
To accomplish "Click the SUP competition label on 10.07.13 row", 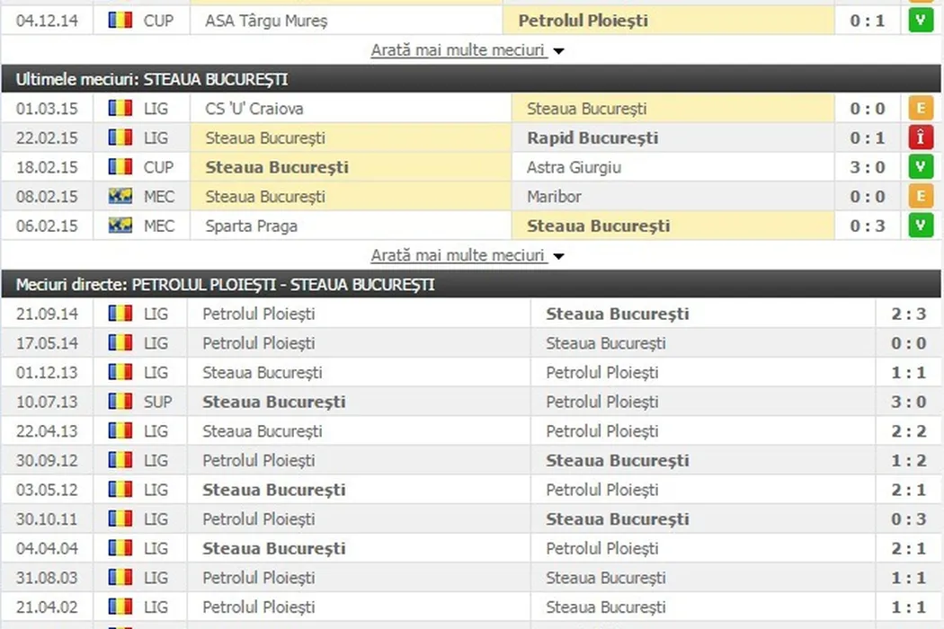I will tap(158, 402).
